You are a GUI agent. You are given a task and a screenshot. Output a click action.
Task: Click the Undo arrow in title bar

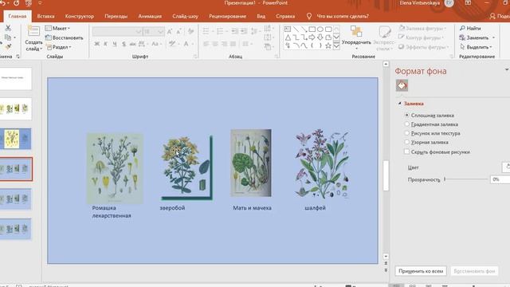[3, 3]
